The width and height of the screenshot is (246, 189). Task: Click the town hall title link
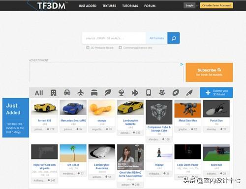coord(216,165)
